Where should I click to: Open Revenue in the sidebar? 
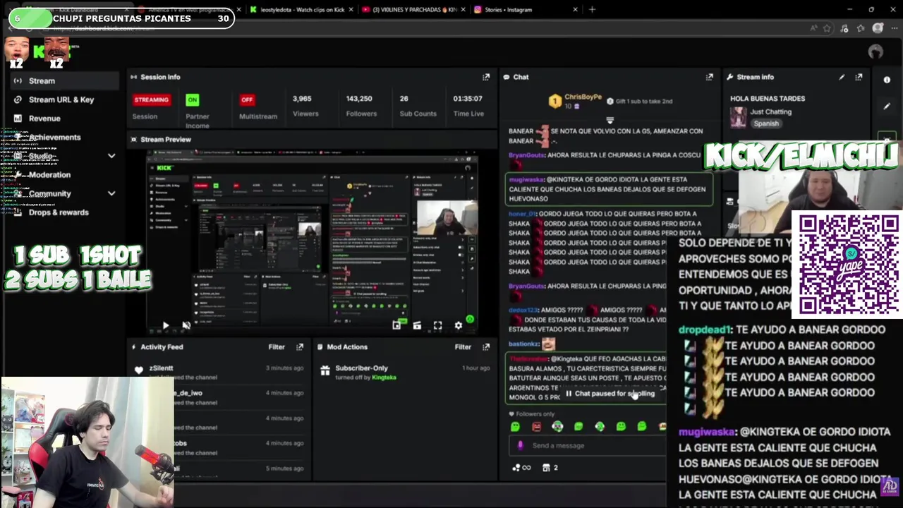44,119
